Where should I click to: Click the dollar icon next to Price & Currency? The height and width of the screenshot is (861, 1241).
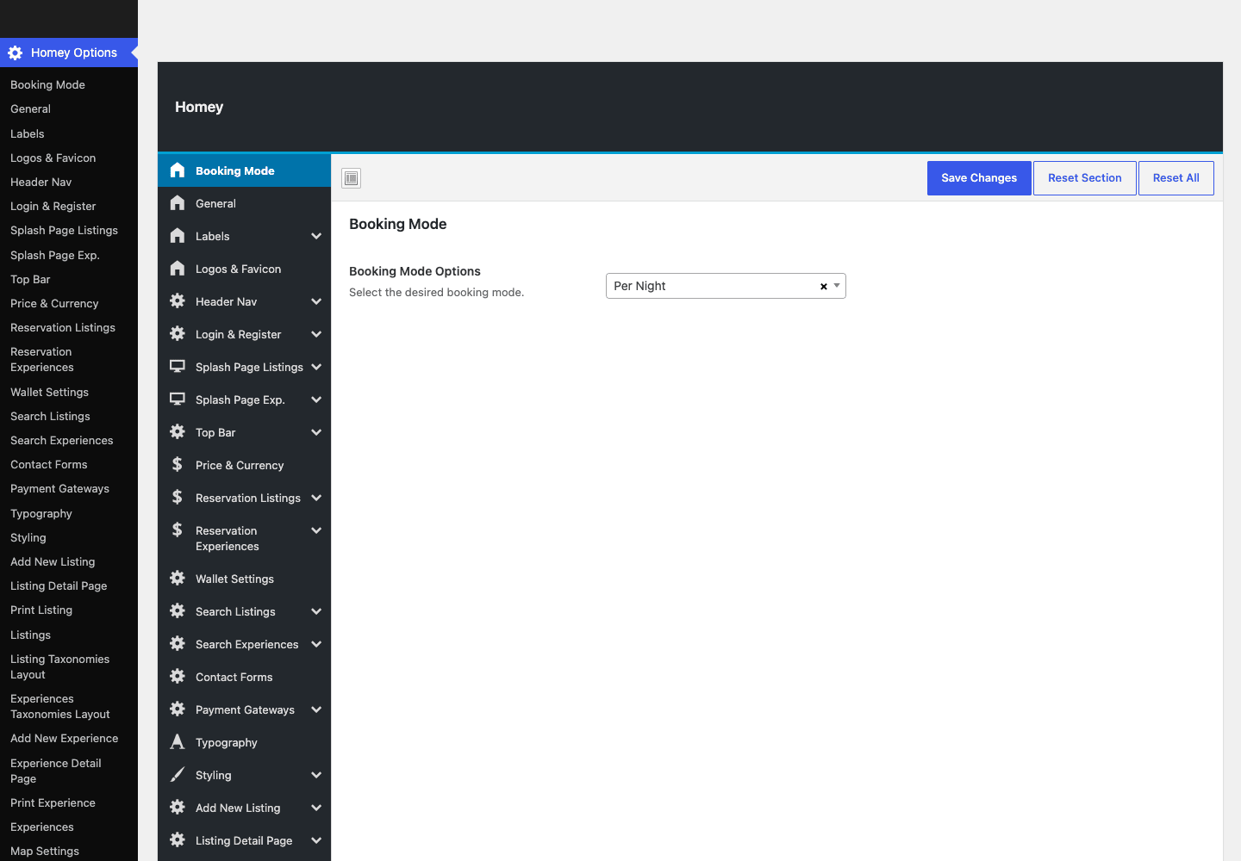(x=178, y=464)
